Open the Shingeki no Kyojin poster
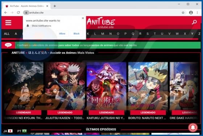The width and height of the screenshot is (203, 136). pos(24,86)
